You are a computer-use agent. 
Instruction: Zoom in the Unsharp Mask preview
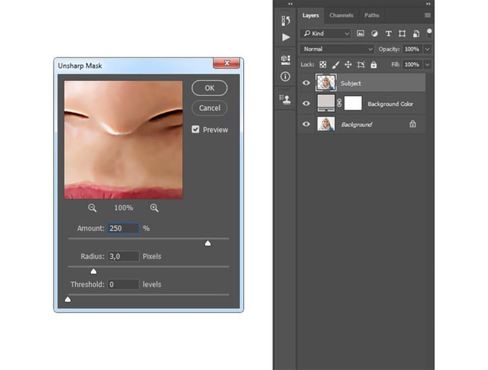[x=154, y=208]
